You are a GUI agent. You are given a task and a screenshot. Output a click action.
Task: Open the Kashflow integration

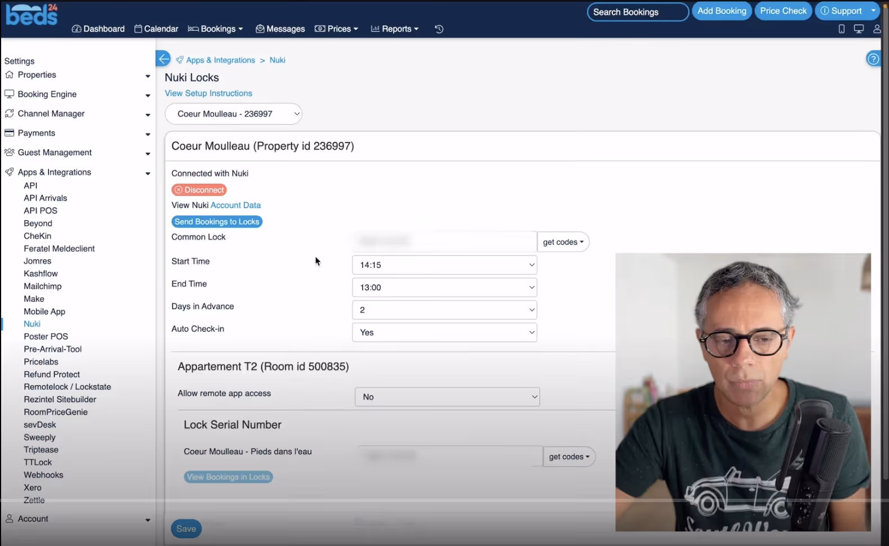[x=41, y=274]
